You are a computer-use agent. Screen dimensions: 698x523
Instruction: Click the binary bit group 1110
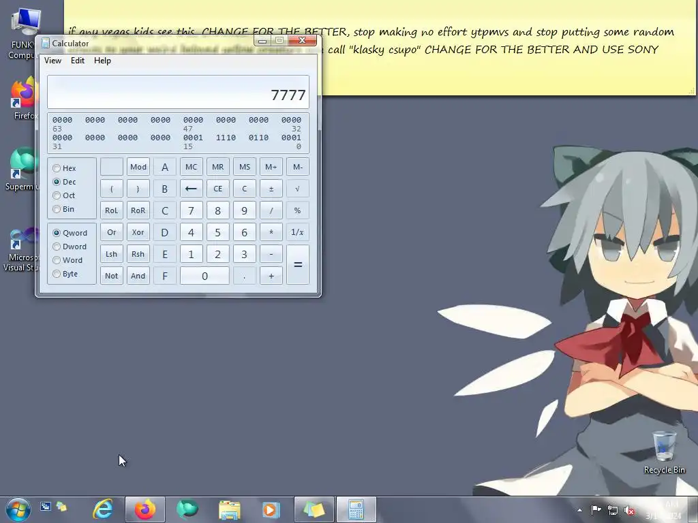click(x=226, y=138)
